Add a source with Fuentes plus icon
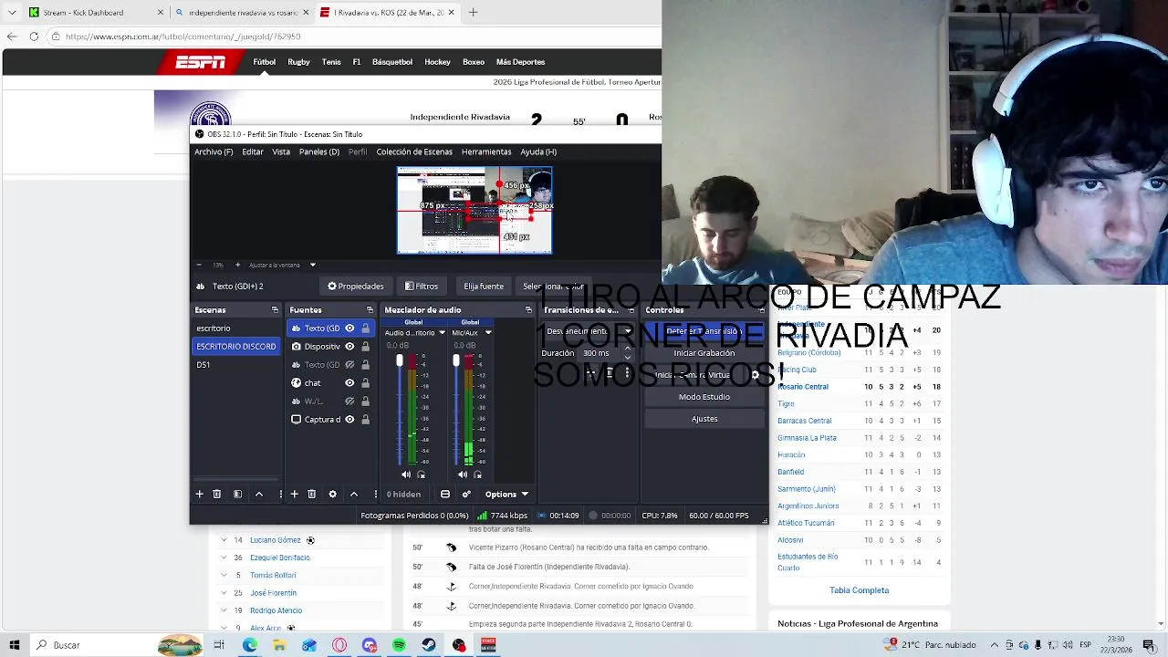This screenshot has height=657, width=1168. pyautogui.click(x=294, y=494)
